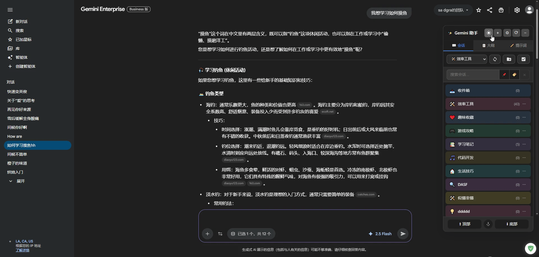Viewport: 539px width, 257px height.
Task: Minimize the Gemini 助手 panel
Action: pos(525,33)
